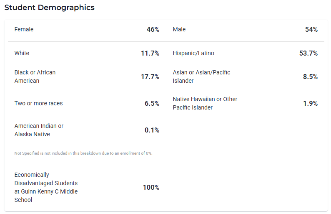Select the Hispanic/Latino label
The height and width of the screenshot is (214, 331).
193,53
